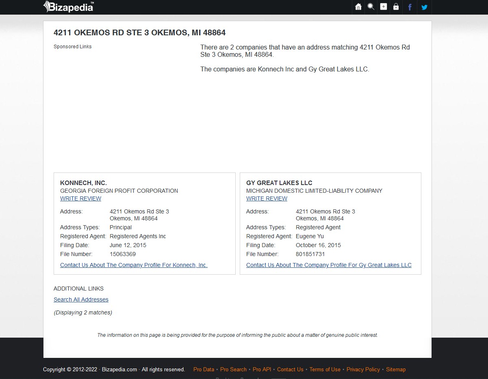
Task: Open the Bizapedia logo homepage
Action: (x=69, y=6)
